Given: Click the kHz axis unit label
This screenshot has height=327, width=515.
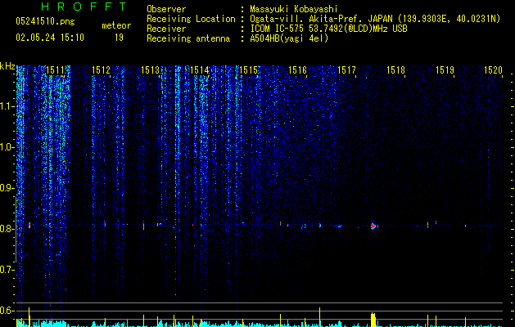Looking at the screenshot, I should coord(7,66).
